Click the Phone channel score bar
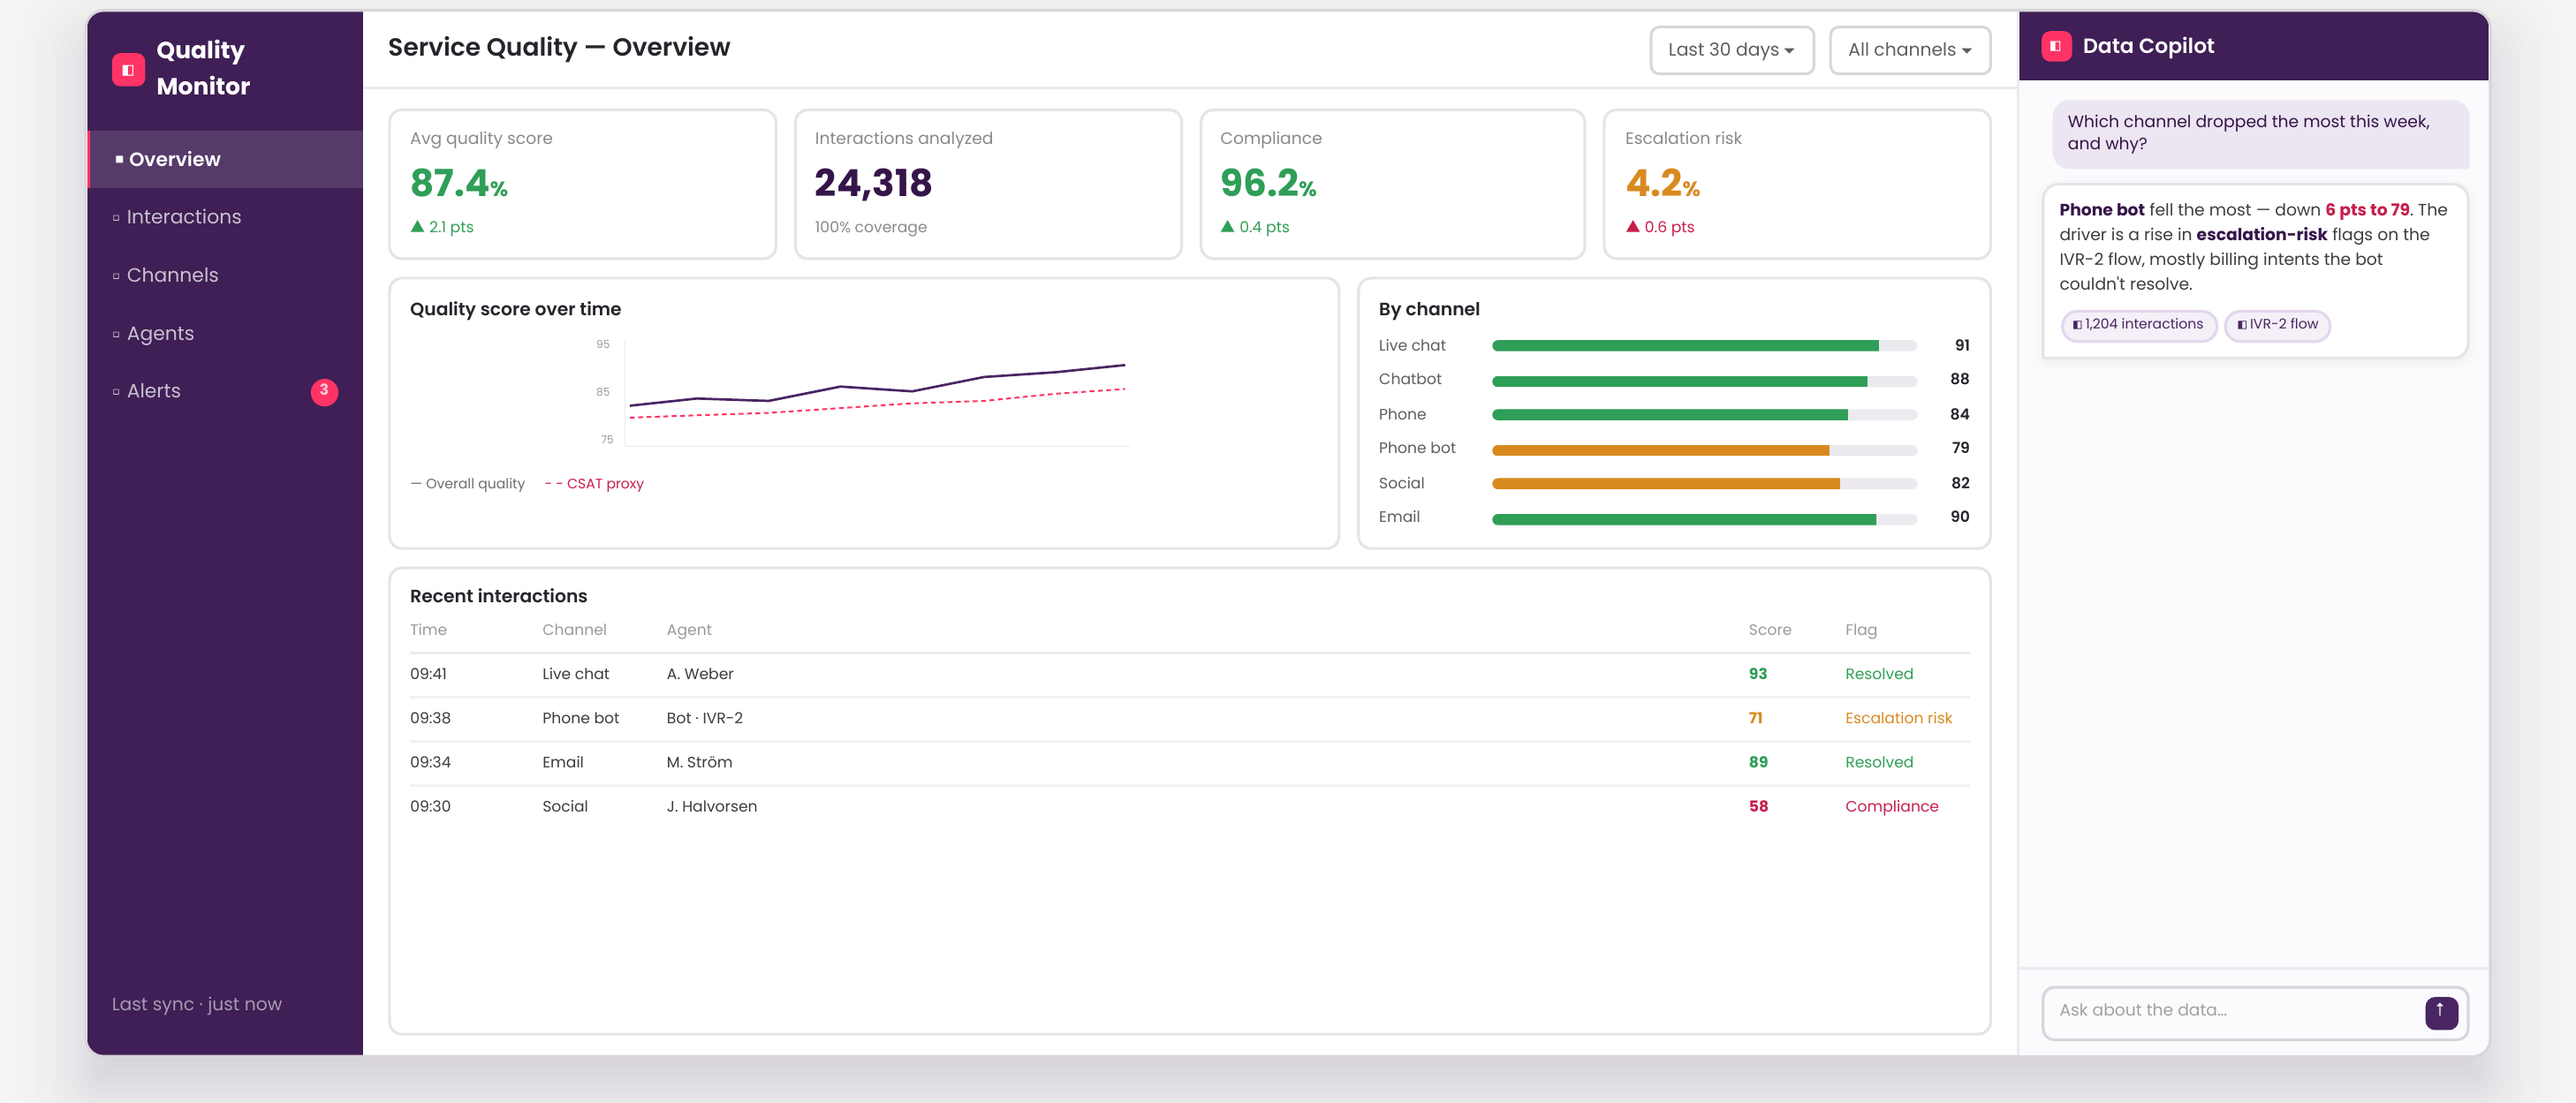This screenshot has height=1103, width=2576. (1703, 414)
